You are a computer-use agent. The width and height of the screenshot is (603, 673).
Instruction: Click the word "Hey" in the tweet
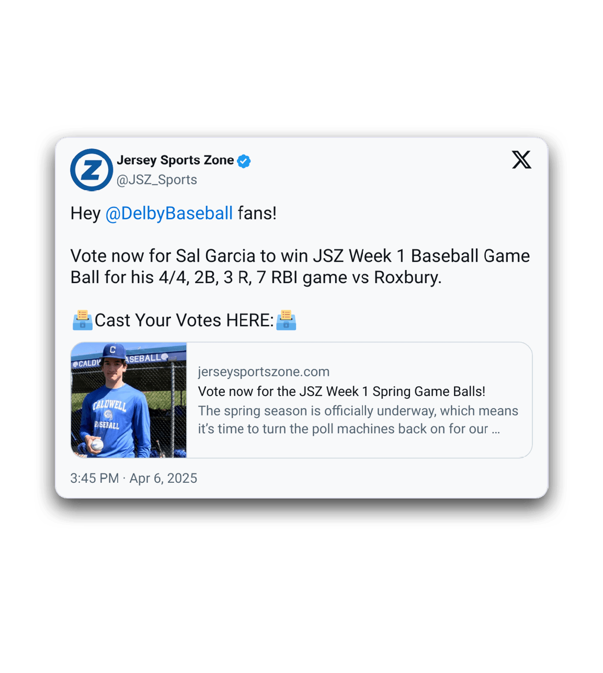tap(85, 213)
